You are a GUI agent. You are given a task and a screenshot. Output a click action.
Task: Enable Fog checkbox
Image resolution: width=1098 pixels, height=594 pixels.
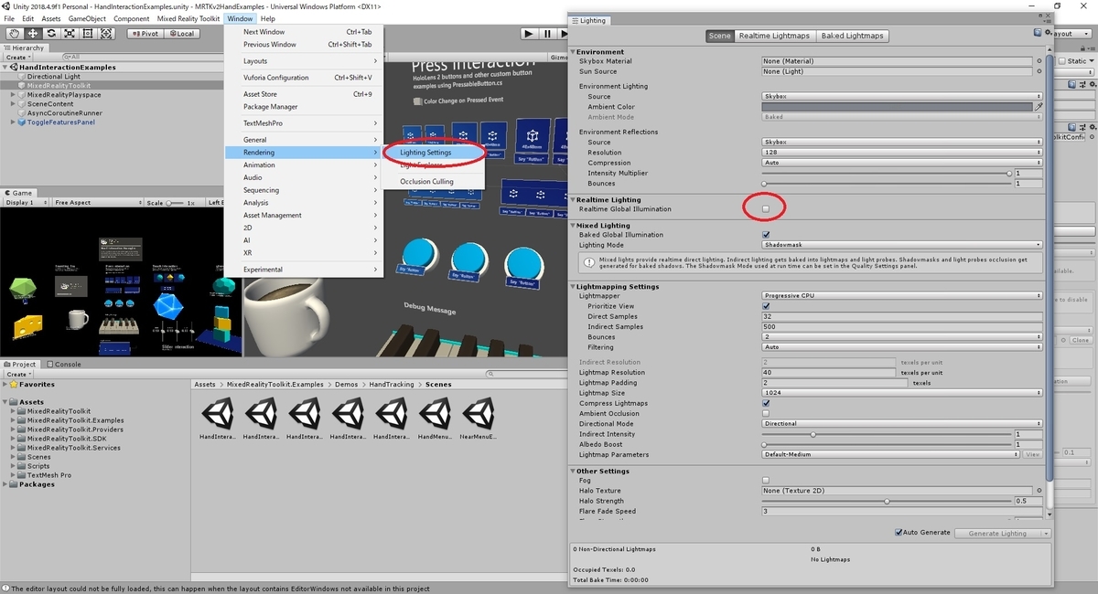click(766, 481)
